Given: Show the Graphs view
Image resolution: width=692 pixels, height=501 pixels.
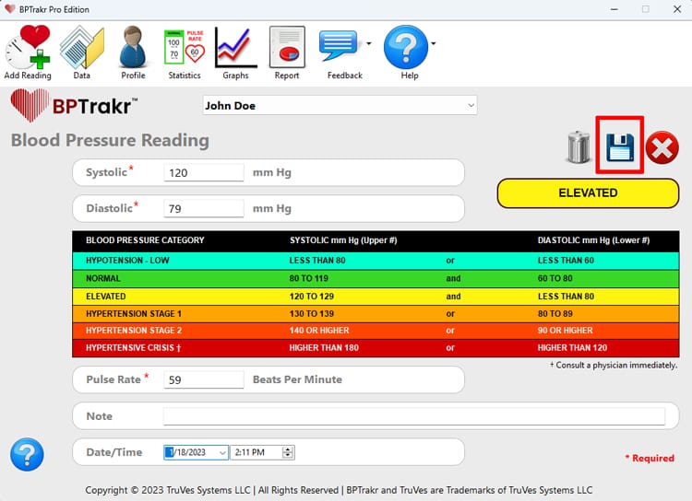Looking at the screenshot, I should point(235,48).
